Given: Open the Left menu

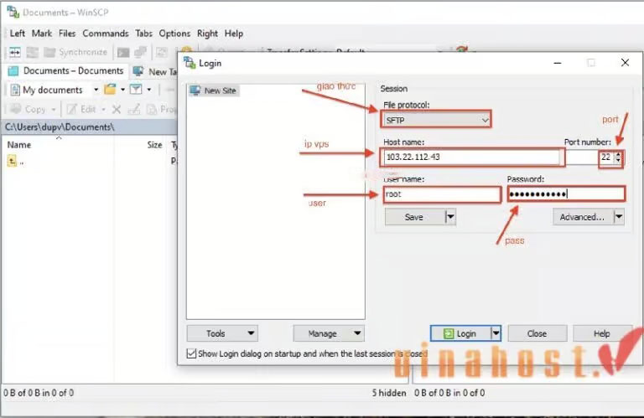Looking at the screenshot, I should coord(18,34).
